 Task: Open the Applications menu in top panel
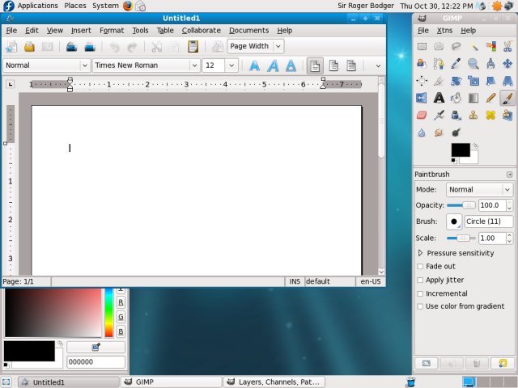[38, 6]
